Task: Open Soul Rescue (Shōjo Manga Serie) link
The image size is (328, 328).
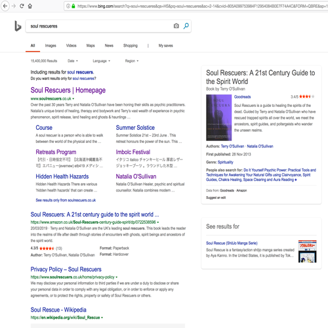Action: coord(232,243)
